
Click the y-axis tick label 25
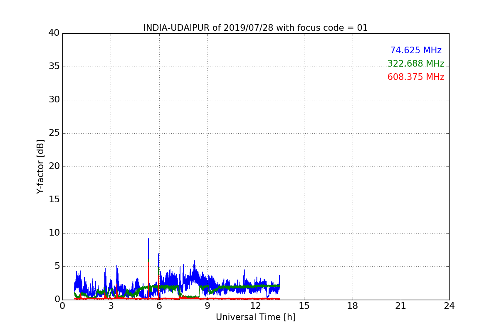pos(54,133)
